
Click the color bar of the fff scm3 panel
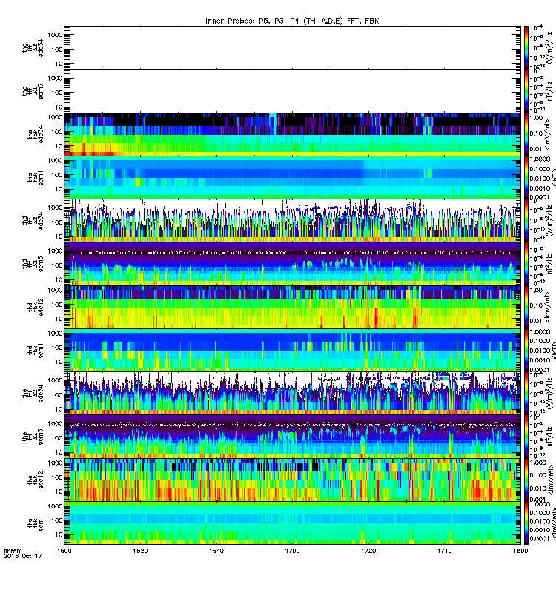pyautogui.click(x=526, y=437)
